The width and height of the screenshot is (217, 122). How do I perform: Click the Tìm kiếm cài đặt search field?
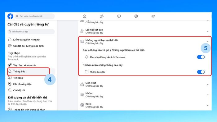[x=31, y=32]
